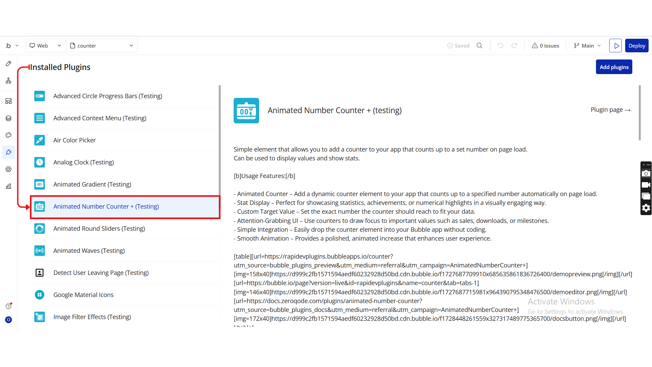Click the Add plugins button

[614, 67]
